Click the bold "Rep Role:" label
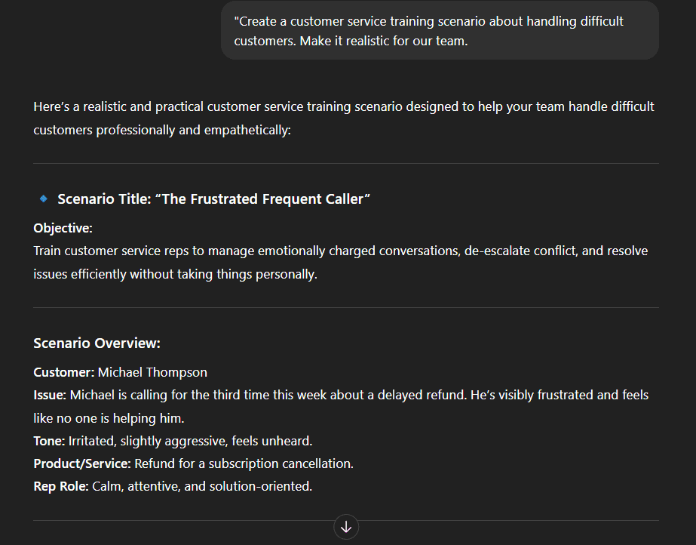The width and height of the screenshot is (696, 545). coord(61,486)
